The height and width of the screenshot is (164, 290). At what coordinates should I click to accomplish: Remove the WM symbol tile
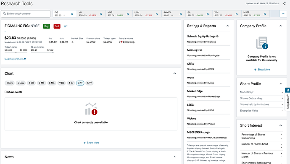click(x=237, y=14)
